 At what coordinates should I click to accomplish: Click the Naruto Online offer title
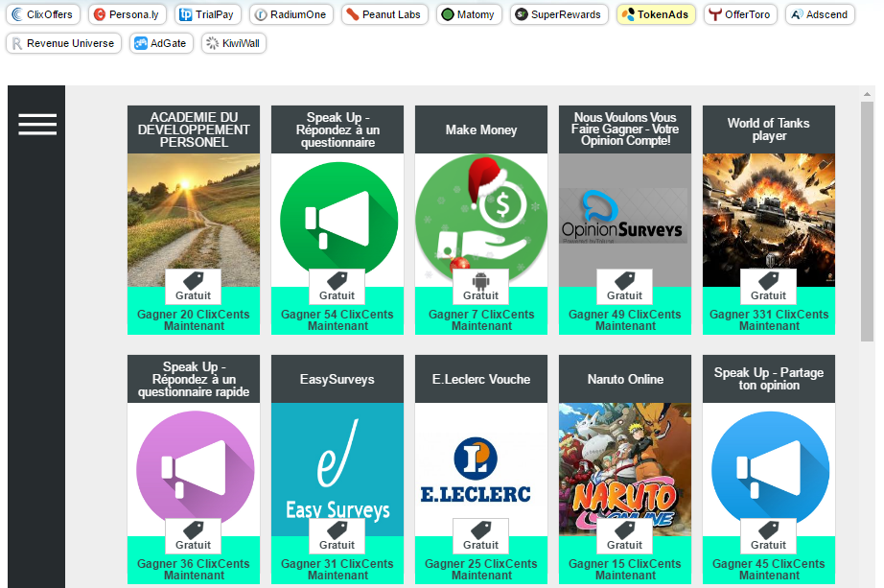tap(625, 379)
